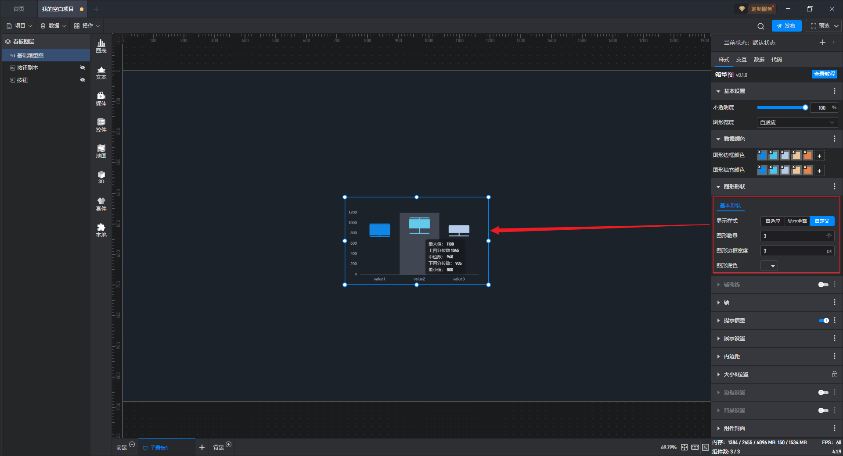The image size is (843, 456).
Task: Enable the 边框设置 toggle switch
Action: pos(823,392)
